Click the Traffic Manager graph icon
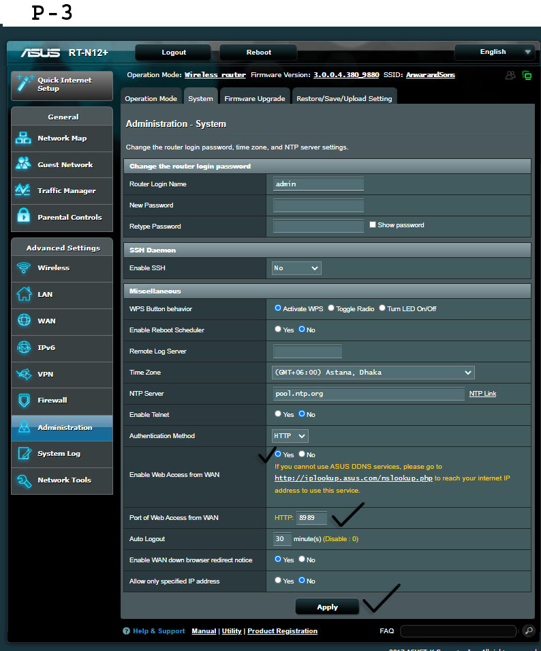Screen dimensions: 541x651 (24, 191)
